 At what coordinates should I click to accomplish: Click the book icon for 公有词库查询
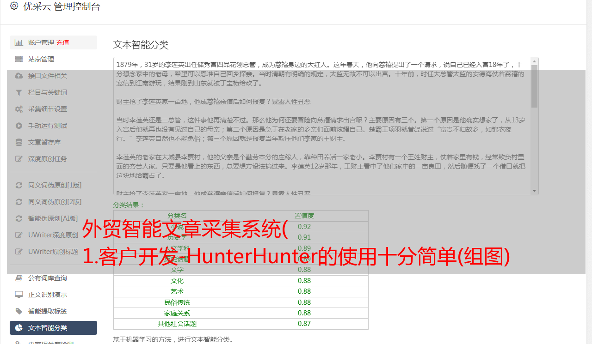pyautogui.click(x=19, y=278)
